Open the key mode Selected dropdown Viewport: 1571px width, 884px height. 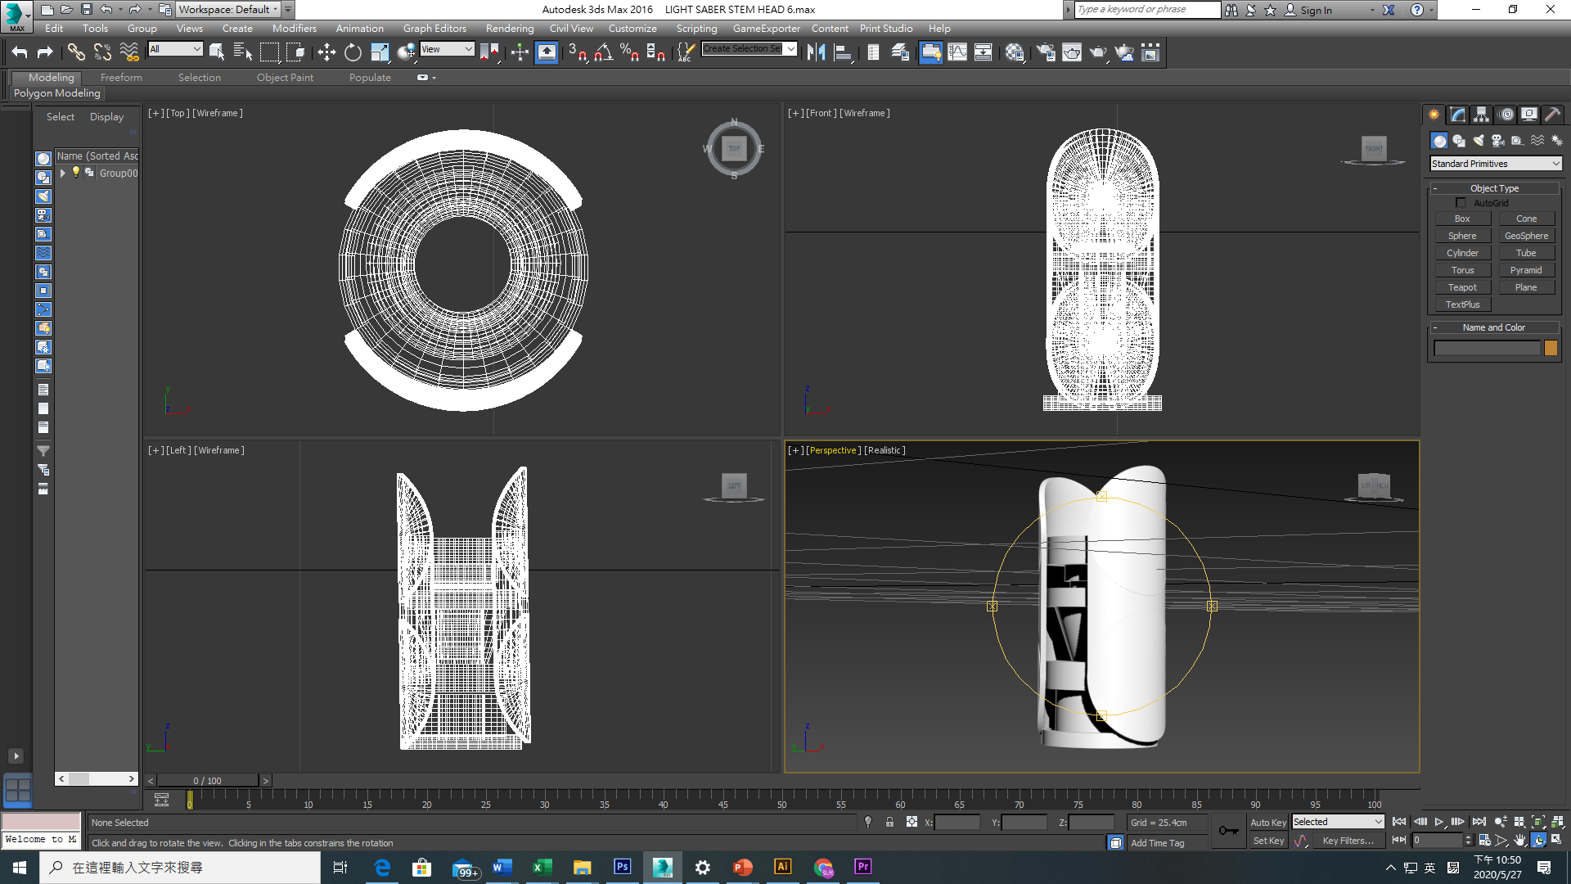pos(1338,822)
